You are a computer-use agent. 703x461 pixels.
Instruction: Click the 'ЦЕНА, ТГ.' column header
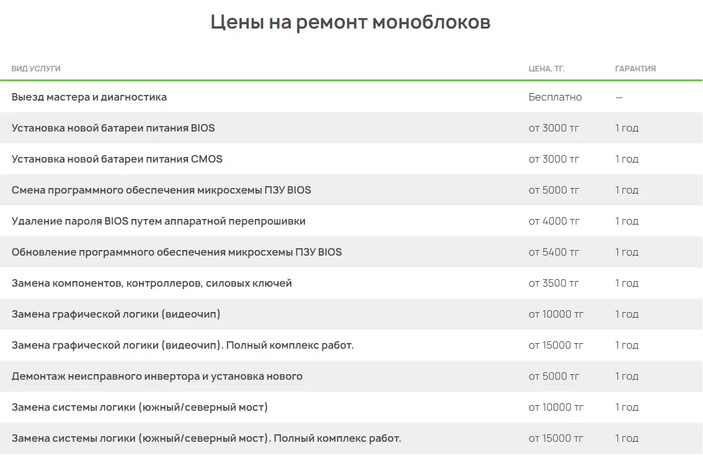pyautogui.click(x=546, y=69)
